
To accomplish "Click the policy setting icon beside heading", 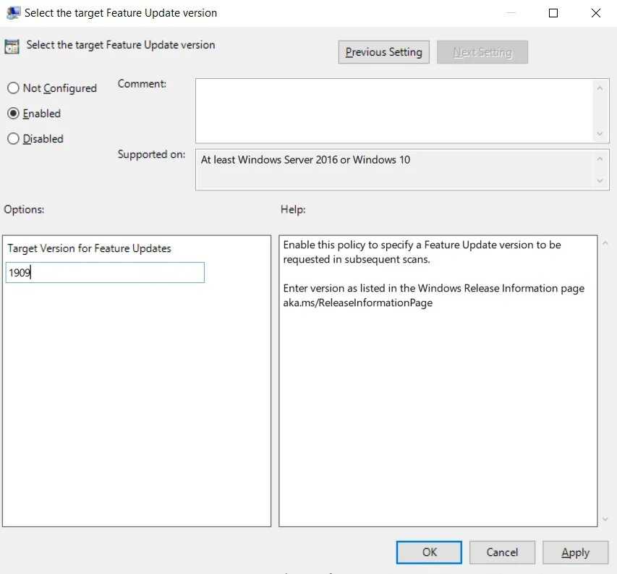I will [x=12, y=46].
